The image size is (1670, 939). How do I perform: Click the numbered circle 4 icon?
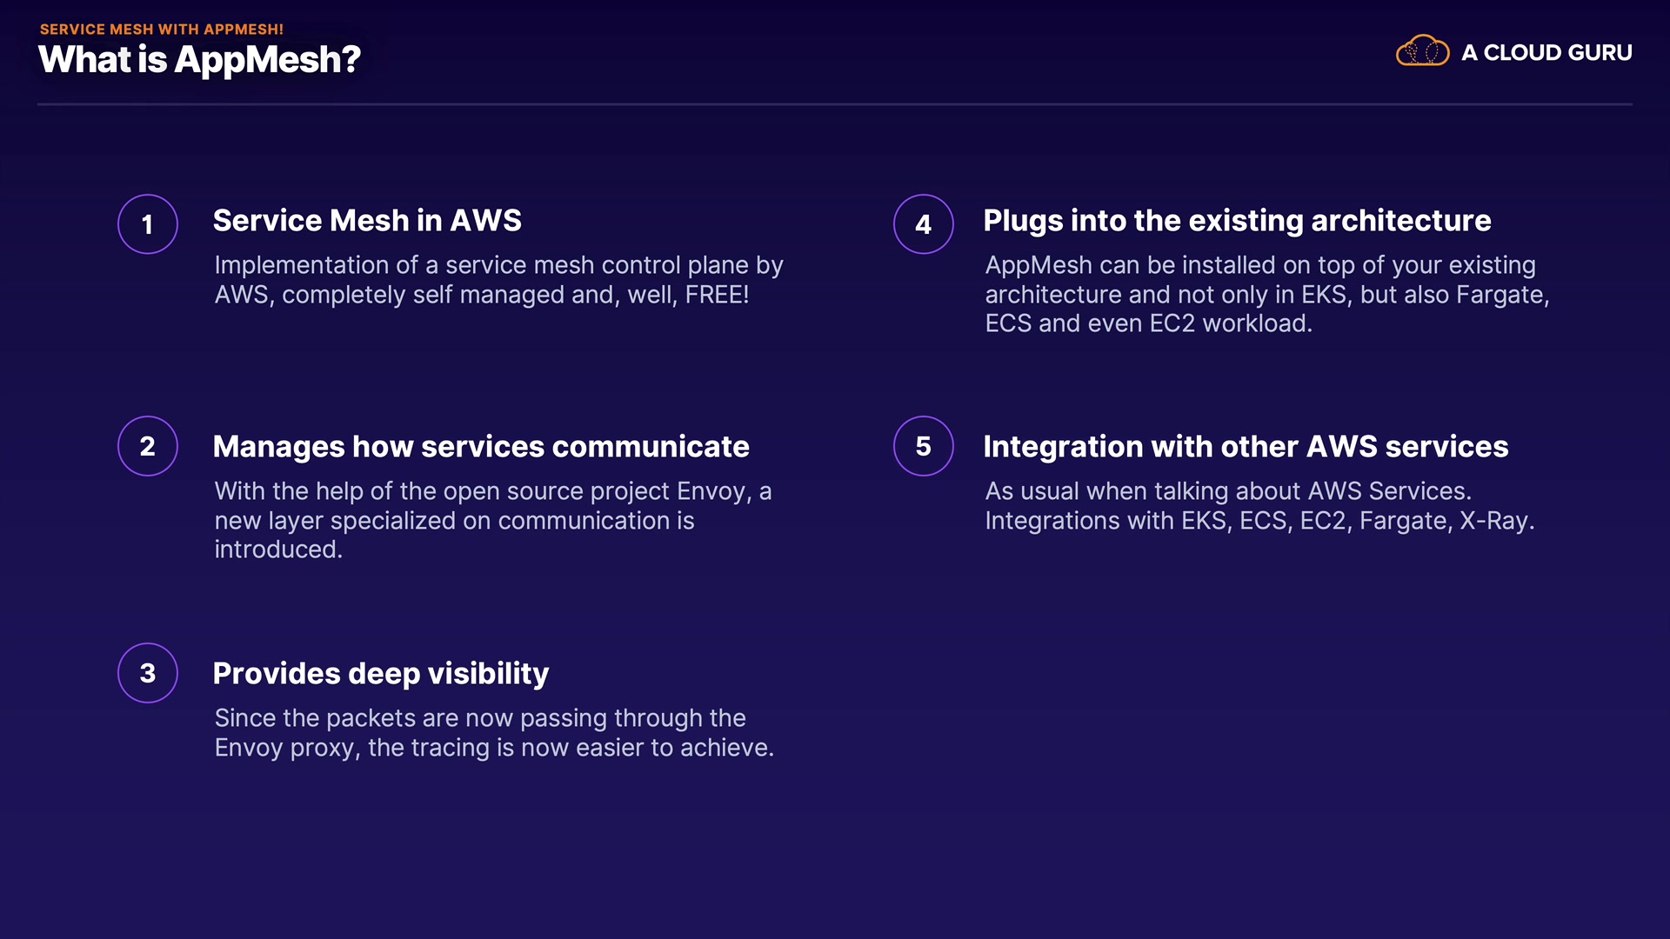tap(924, 224)
